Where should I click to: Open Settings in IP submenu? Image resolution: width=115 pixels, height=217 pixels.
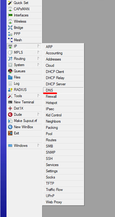pyautogui.click(x=64, y=171)
